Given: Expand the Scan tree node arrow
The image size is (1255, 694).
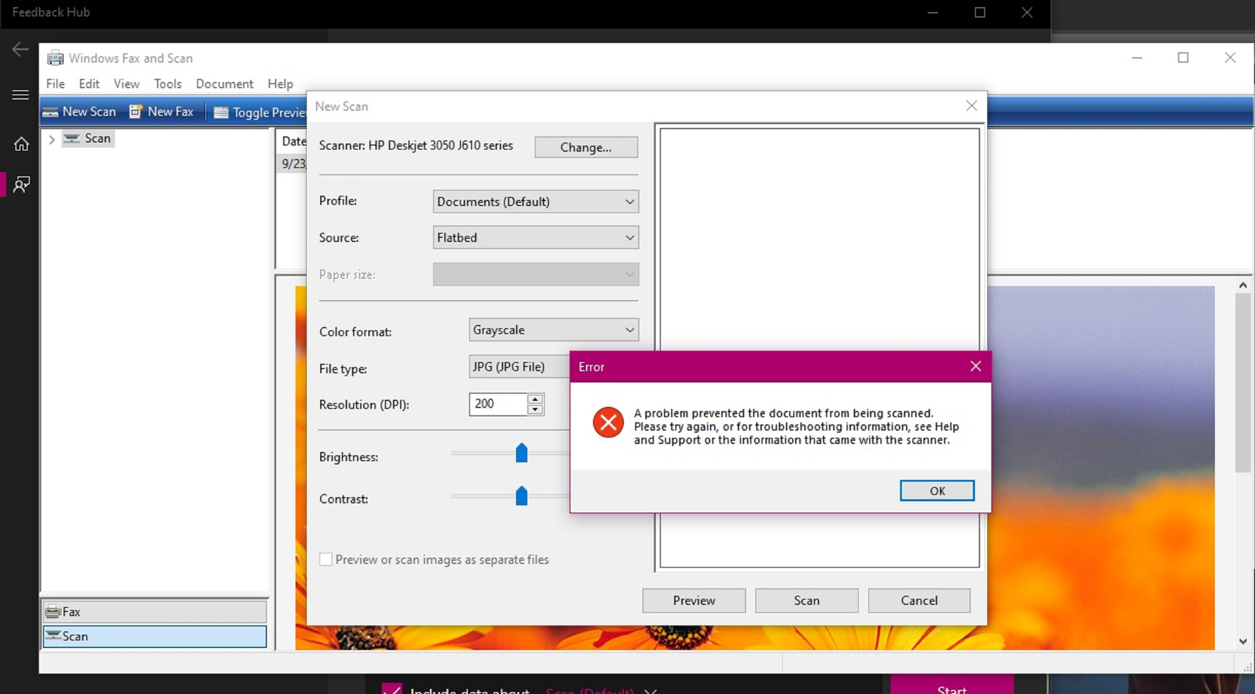Looking at the screenshot, I should click(x=51, y=139).
